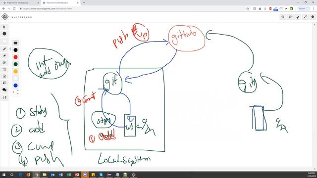Open Zoom from taskbar
Image resolution: width=317 pixels, height=178 pixels.
point(85,175)
